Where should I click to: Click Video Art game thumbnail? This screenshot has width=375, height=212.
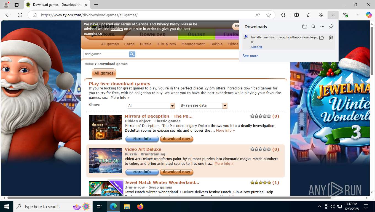[105, 161]
